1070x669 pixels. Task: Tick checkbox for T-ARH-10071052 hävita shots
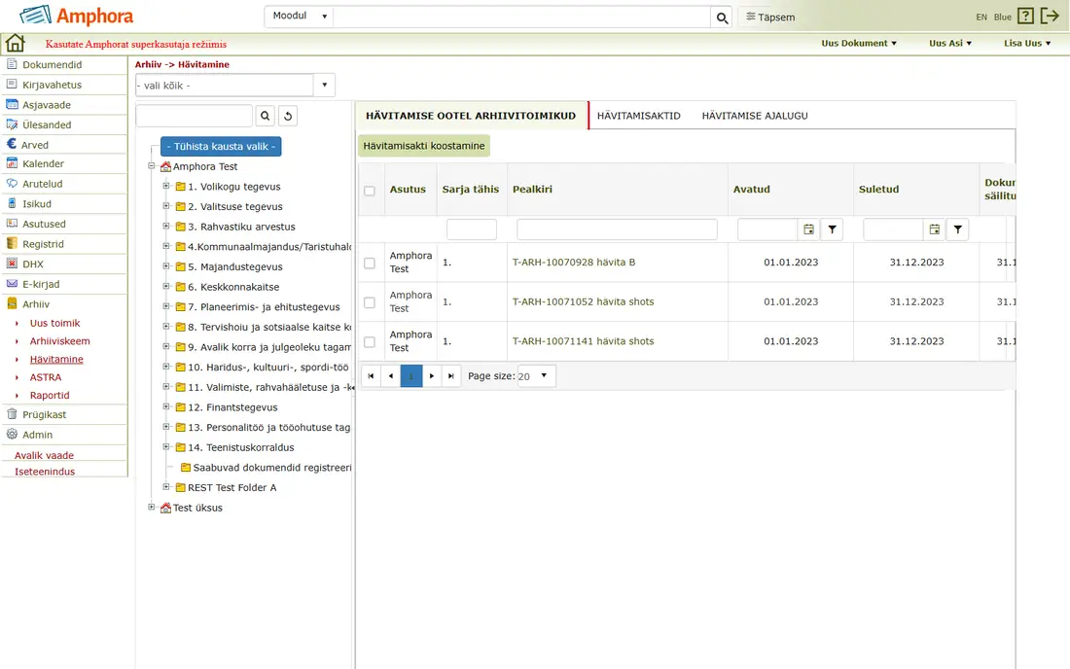click(370, 302)
